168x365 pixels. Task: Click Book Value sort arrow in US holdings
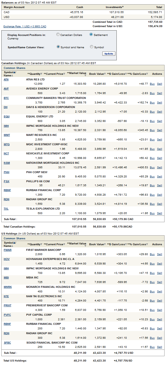click(x=104, y=244)
